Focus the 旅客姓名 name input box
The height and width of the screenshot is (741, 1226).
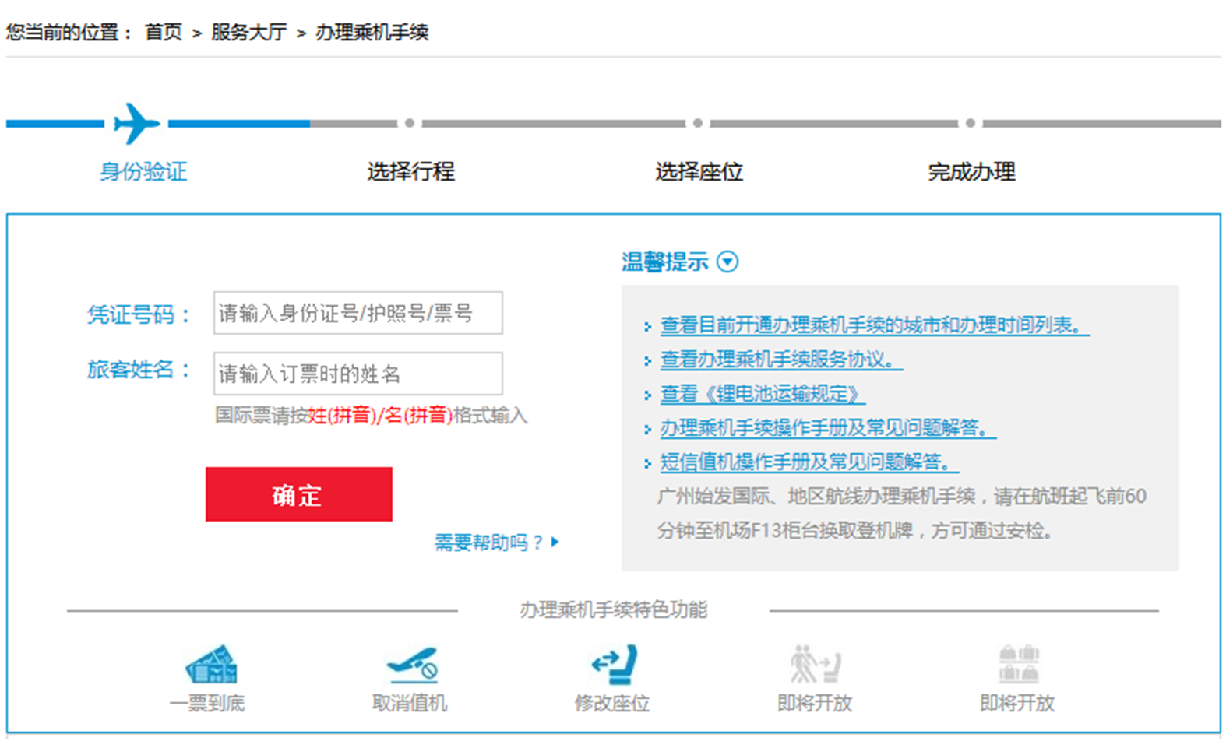pyautogui.click(x=358, y=374)
